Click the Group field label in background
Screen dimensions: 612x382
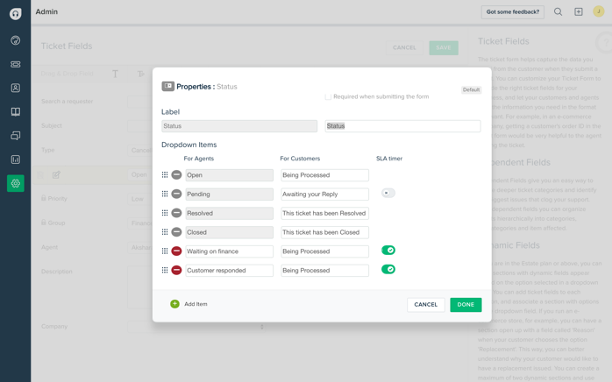coord(56,223)
